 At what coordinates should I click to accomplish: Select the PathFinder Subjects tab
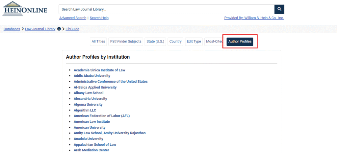126,41
